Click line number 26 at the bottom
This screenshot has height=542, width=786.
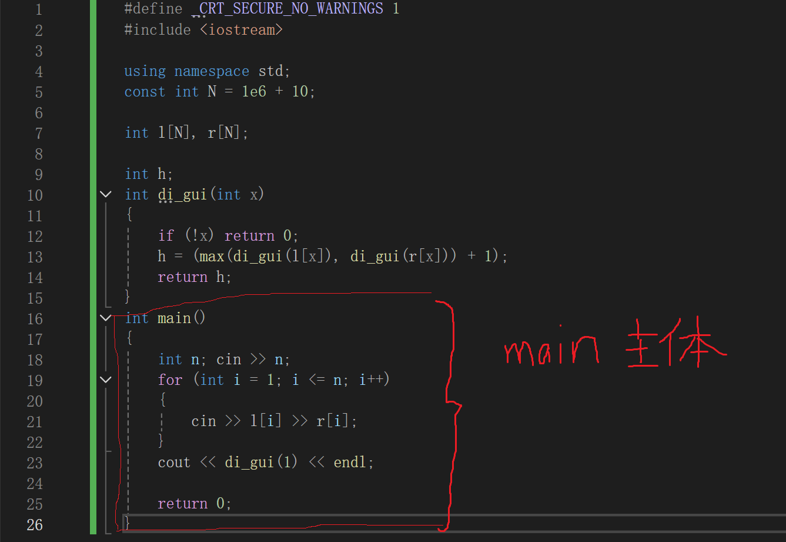[35, 524]
